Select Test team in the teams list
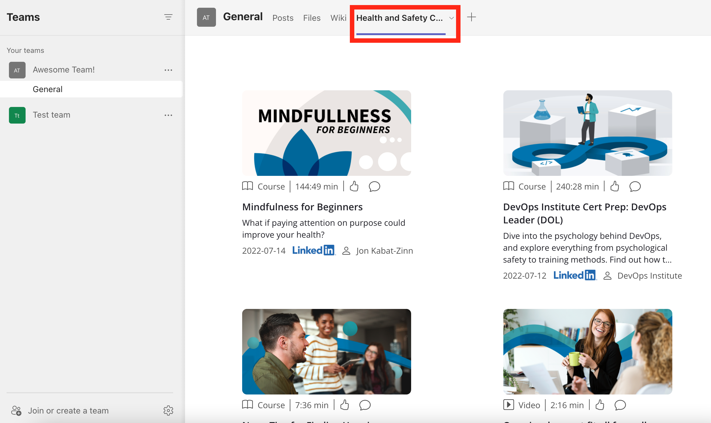Viewport: 711px width, 423px height. coord(51,115)
